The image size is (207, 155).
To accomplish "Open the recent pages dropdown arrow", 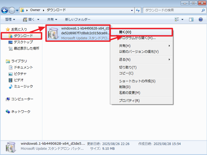I will (17, 10).
